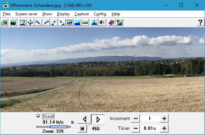Open the Files menu
The height and width of the screenshot is (135, 205).
(x=6, y=14)
